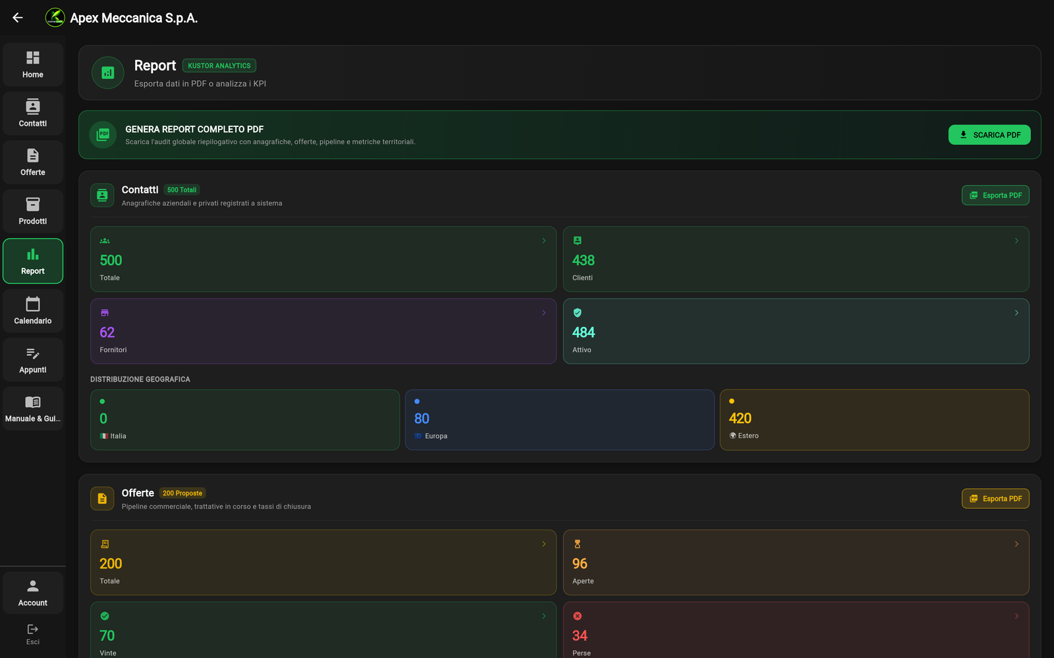Export Contatti section as PDF

(x=995, y=195)
